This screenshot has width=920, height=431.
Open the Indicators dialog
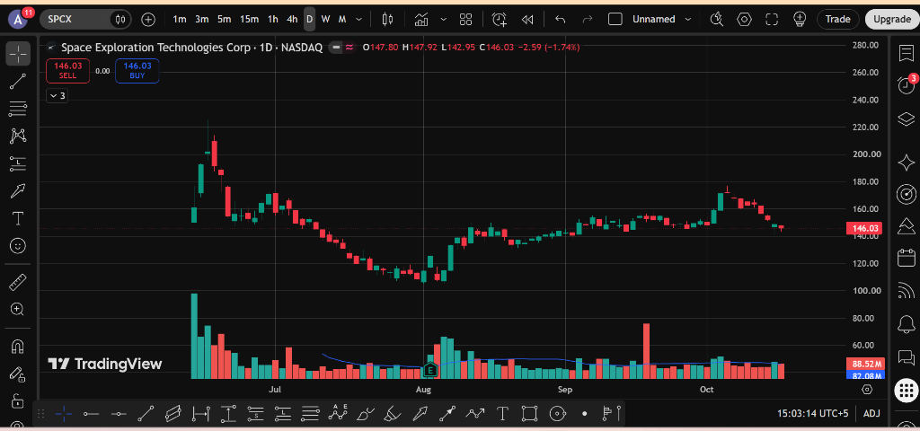point(421,20)
